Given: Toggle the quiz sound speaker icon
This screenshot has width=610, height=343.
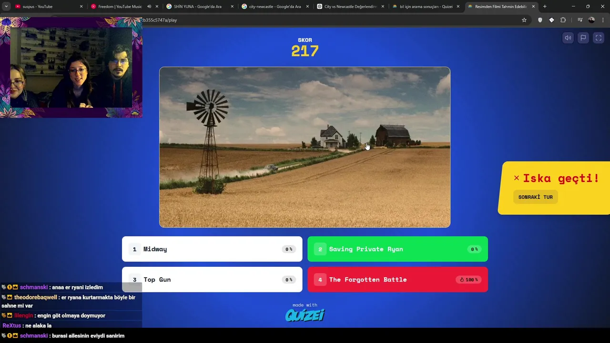Looking at the screenshot, I should (568, 38).
